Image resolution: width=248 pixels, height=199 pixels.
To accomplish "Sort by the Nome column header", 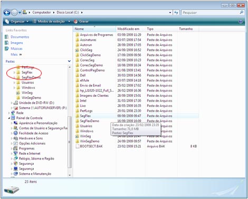I will tap(94, 29).
